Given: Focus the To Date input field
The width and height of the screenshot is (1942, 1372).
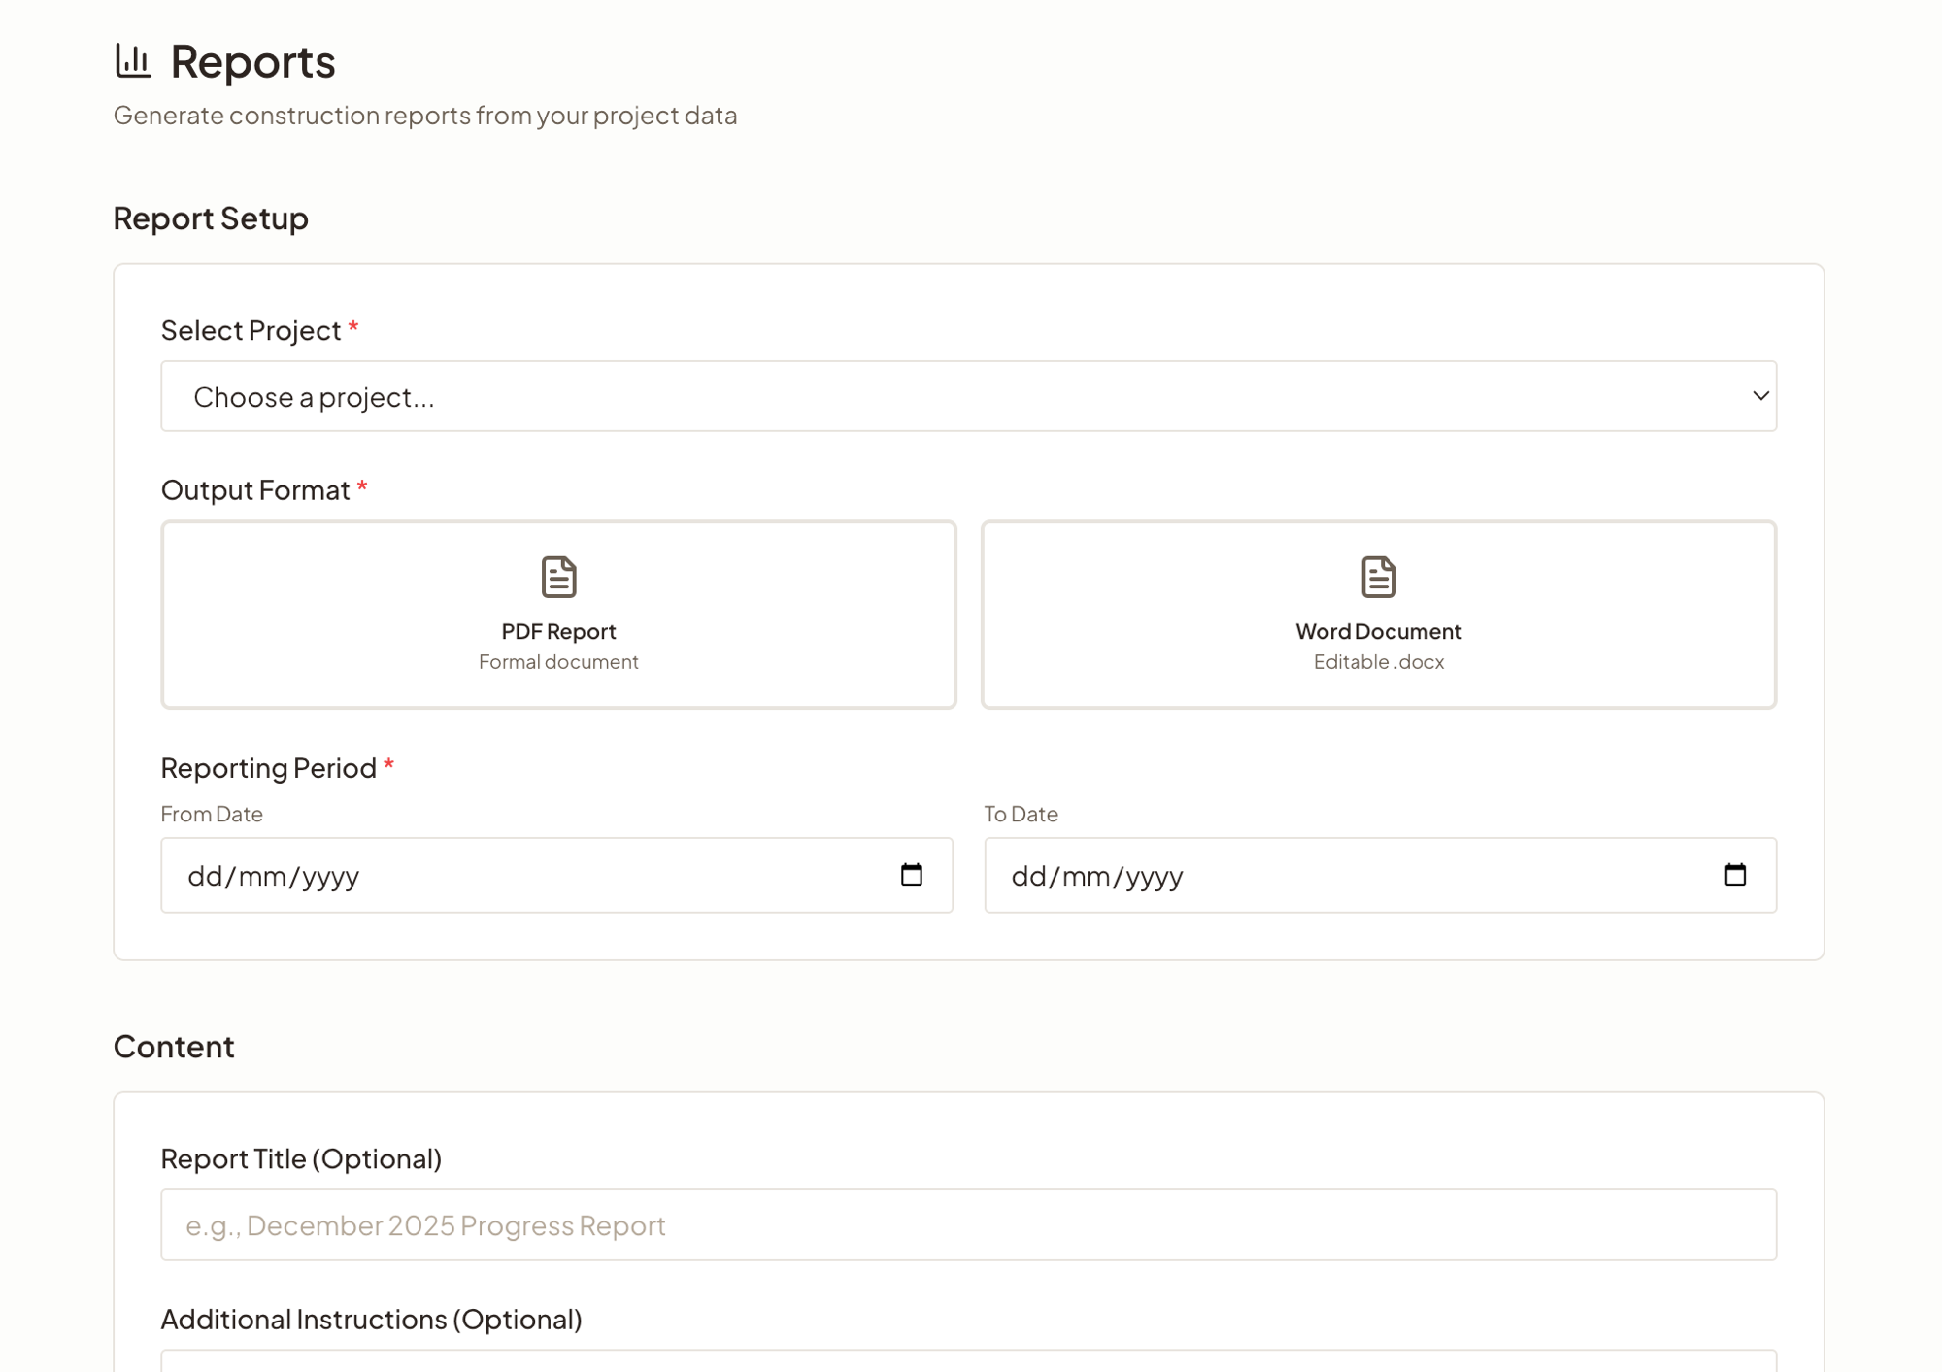Looking at the screenshot, I should [x=1381, y=875].
